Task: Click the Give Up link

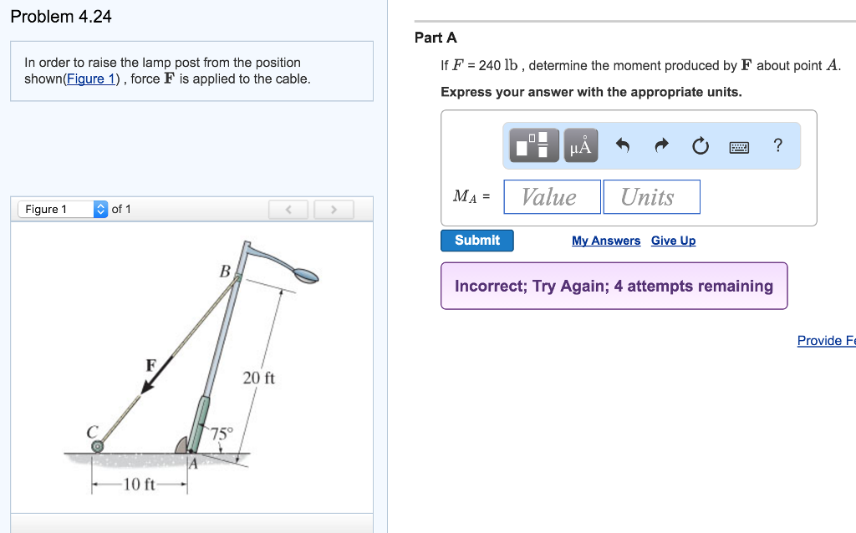Action: pos(673,241)
